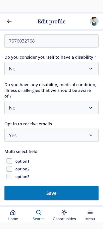Screen dimensions: 103x229
Task: Select the Search tab label
Action: (x=38, y=219)
